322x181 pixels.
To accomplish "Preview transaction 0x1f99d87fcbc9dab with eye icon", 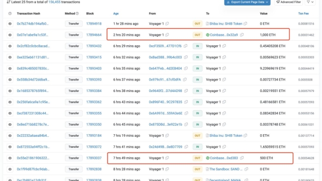I will coord(10,169).
